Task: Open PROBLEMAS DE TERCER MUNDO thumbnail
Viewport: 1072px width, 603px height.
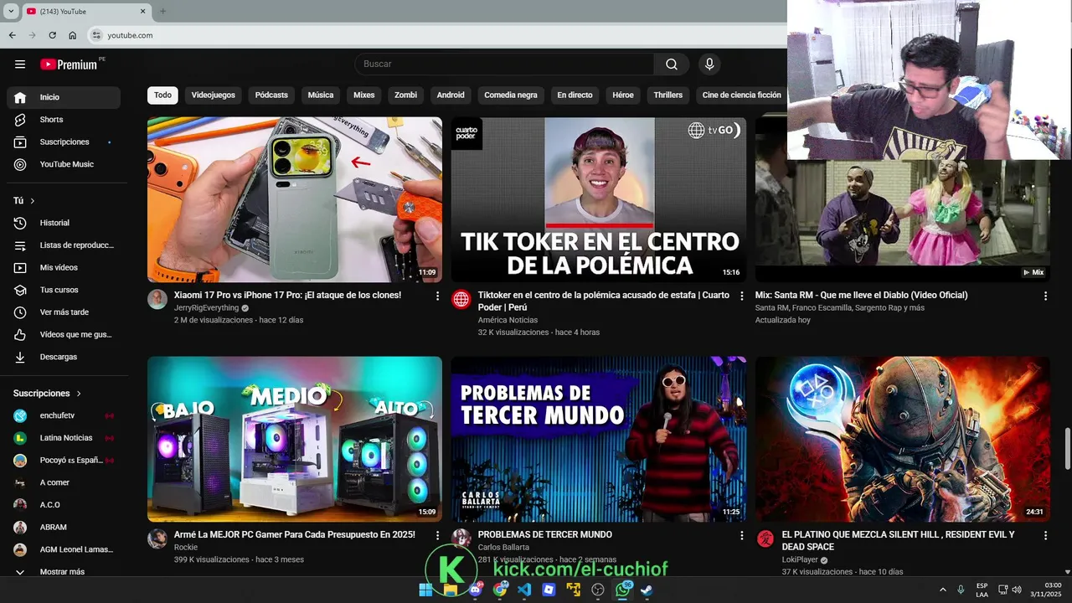Action: pyautogui.click(x=599, y=440)
